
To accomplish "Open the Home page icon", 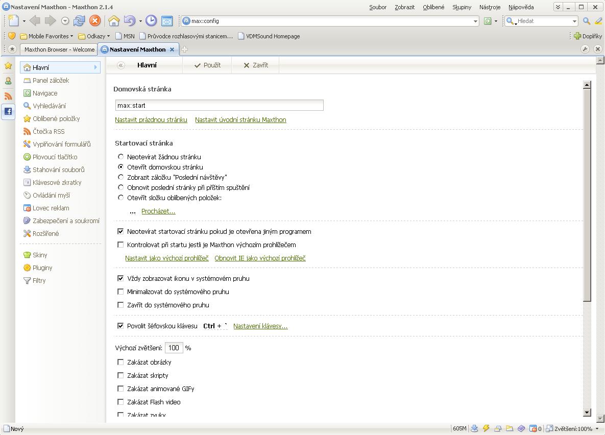I will point(114,21).
